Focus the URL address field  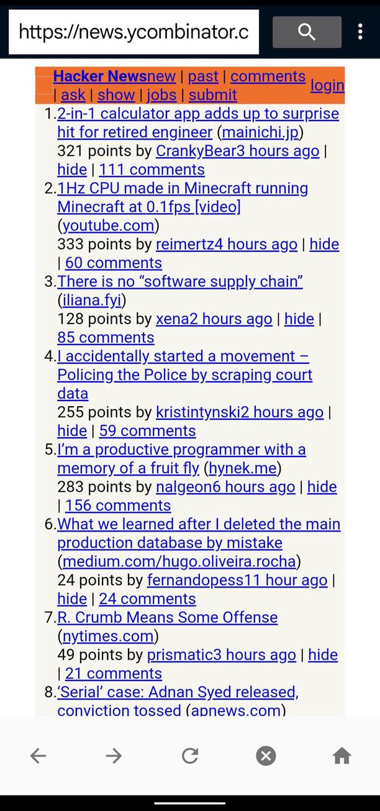click(133, 32)
